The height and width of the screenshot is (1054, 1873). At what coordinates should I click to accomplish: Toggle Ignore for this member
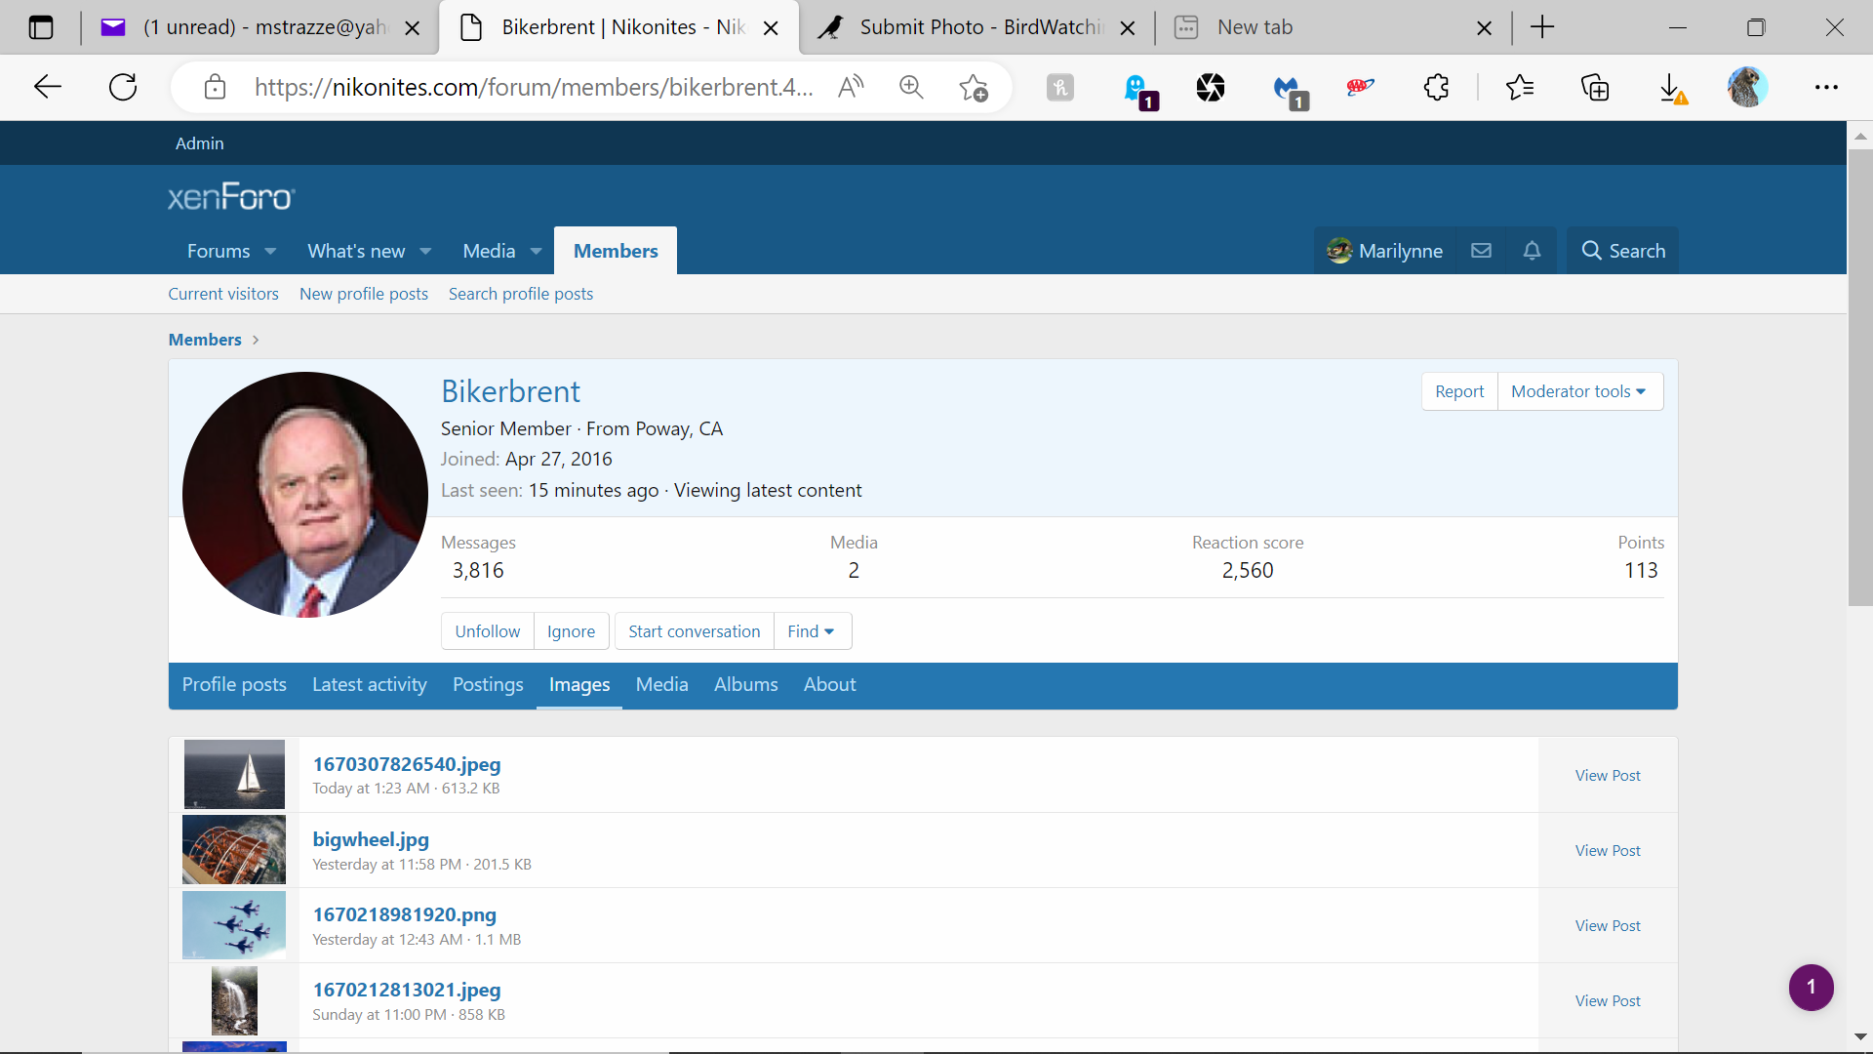[x=571, y=631]
